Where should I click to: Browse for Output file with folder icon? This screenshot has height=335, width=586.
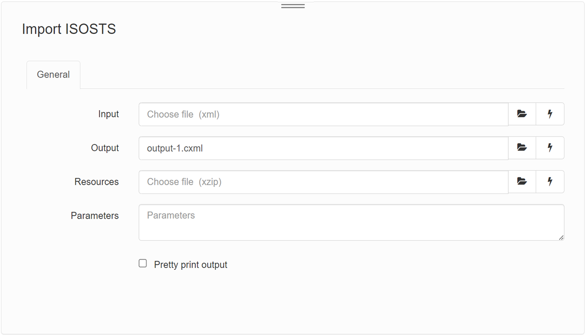pyautogui.click(x=522, y=148)
